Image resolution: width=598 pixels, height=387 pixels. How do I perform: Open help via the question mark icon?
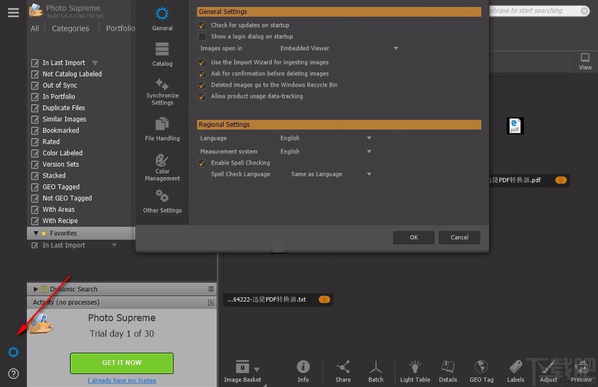(x=13, y=374)
